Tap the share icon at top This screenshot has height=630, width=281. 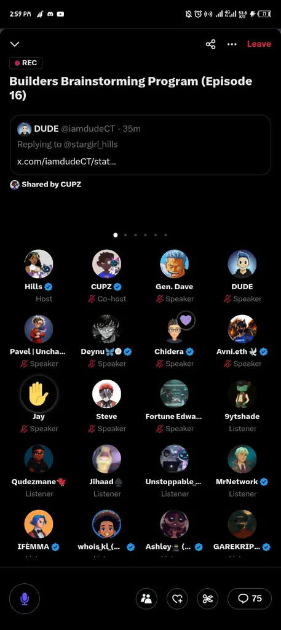click(x=211, y=44)
